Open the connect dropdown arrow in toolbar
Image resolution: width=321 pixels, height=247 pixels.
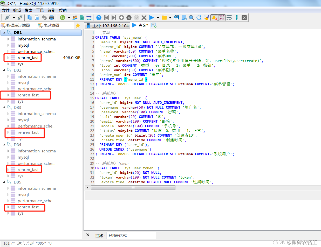click(x=14, y=18)
